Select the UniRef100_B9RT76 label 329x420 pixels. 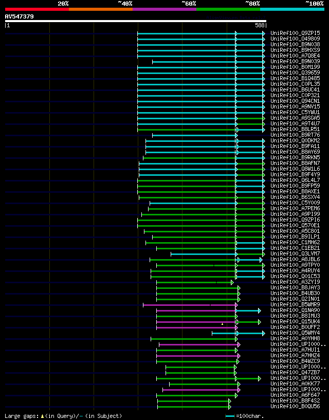pos(295,135)
